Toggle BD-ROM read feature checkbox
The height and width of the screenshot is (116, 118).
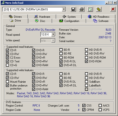(61, 57)
